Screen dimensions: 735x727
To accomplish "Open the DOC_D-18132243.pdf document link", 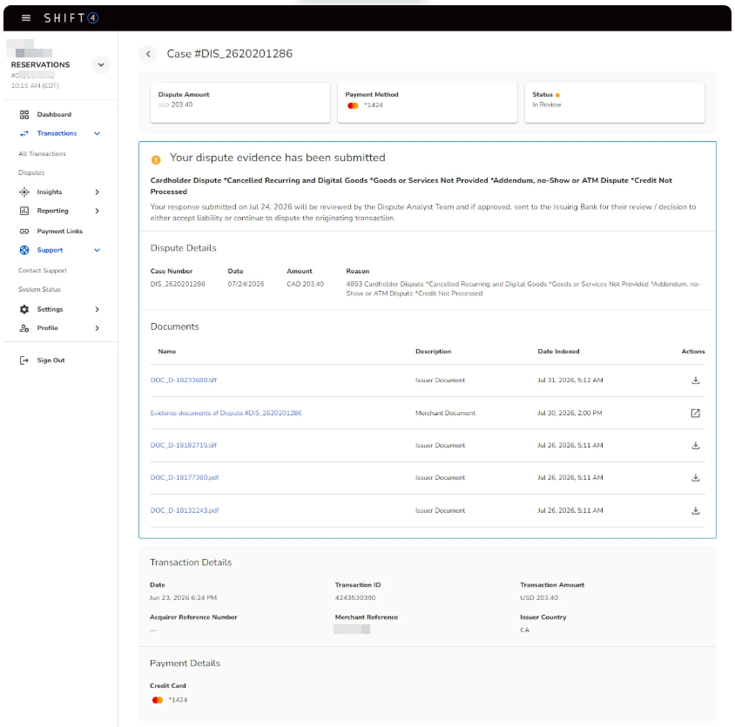I will click(x=185, y=510).
